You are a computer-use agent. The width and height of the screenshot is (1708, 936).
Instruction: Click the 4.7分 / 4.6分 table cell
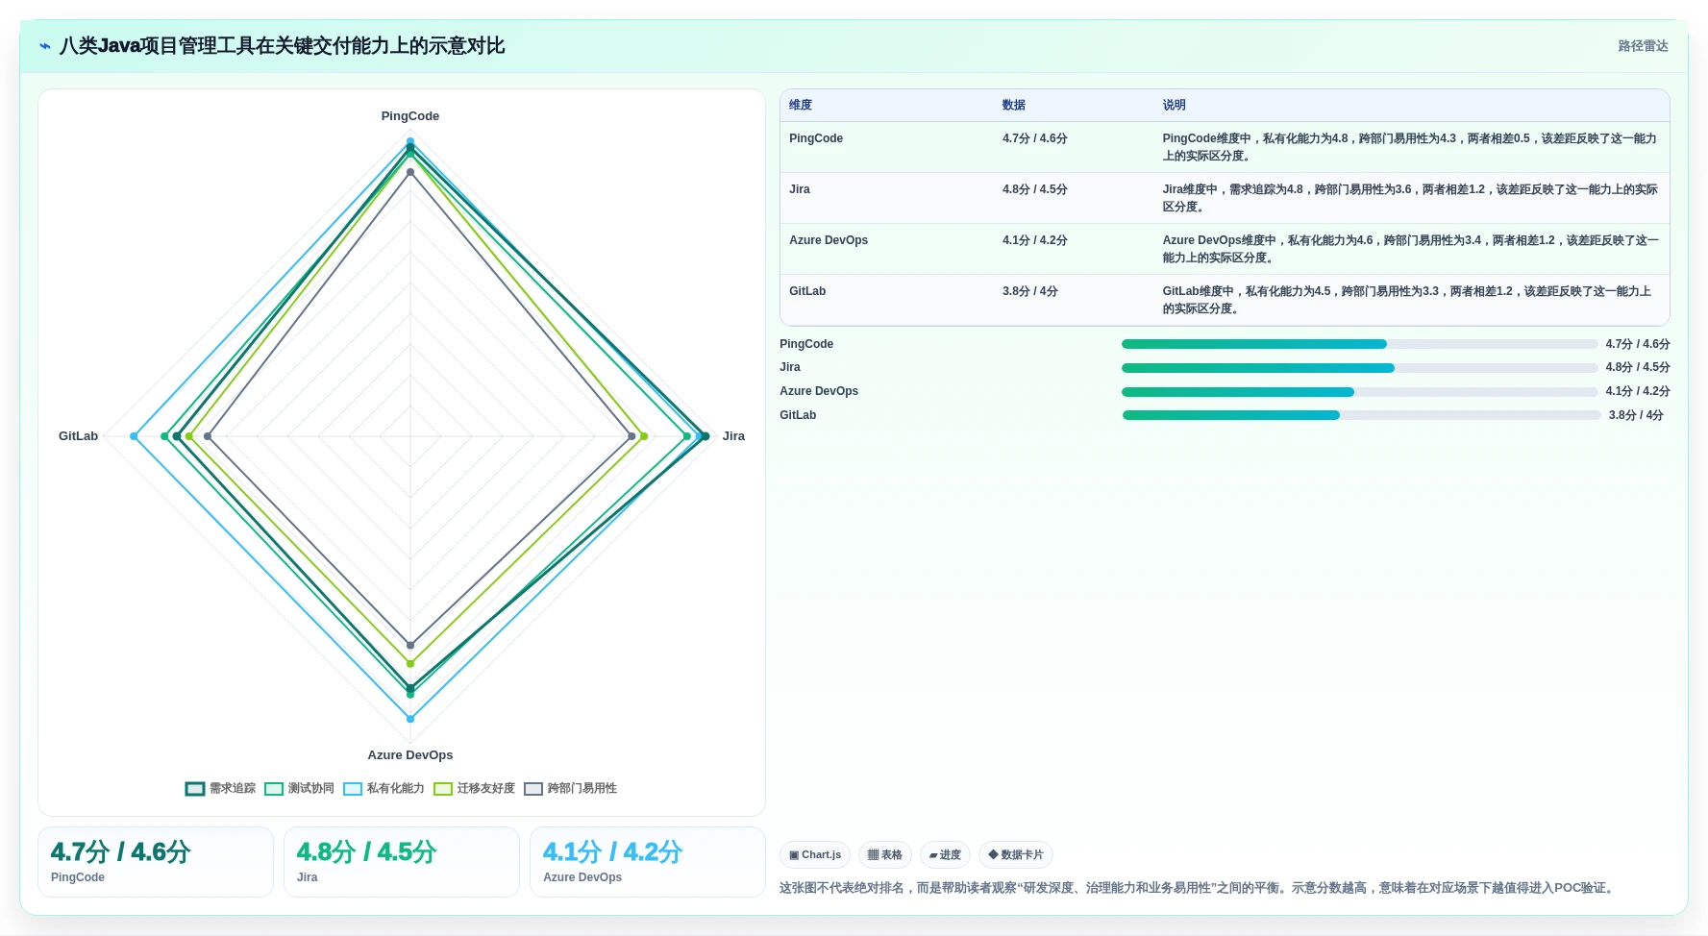tap(1035, 138)
